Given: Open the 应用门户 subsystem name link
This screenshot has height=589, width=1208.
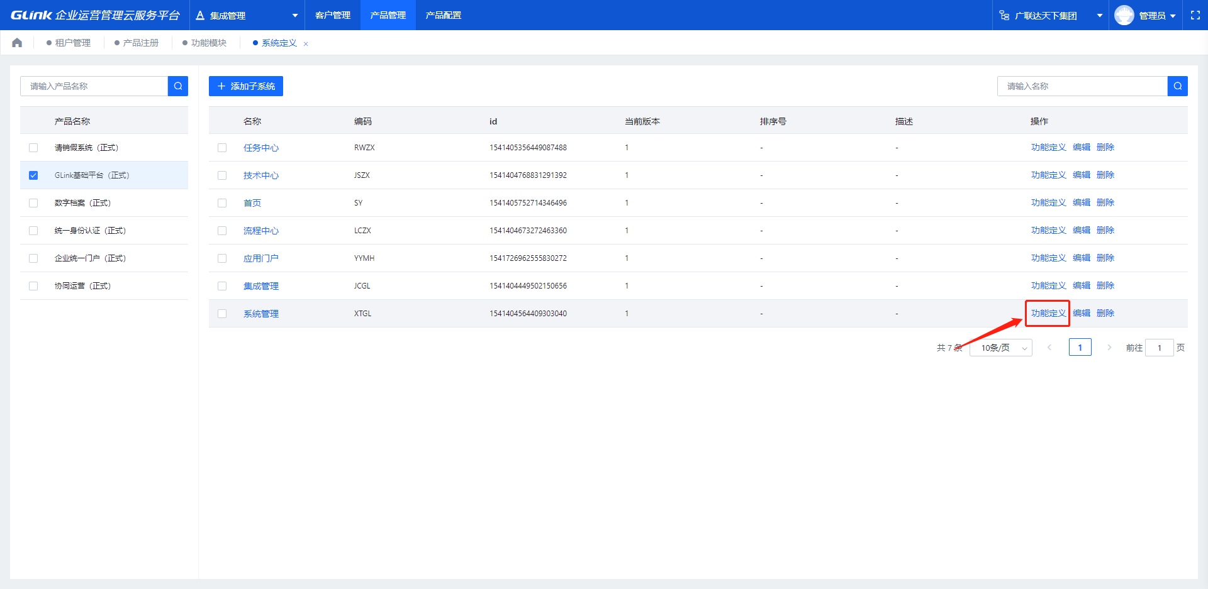Looking at the screenshot, I should pyautogui.click(x=261, y=258).
